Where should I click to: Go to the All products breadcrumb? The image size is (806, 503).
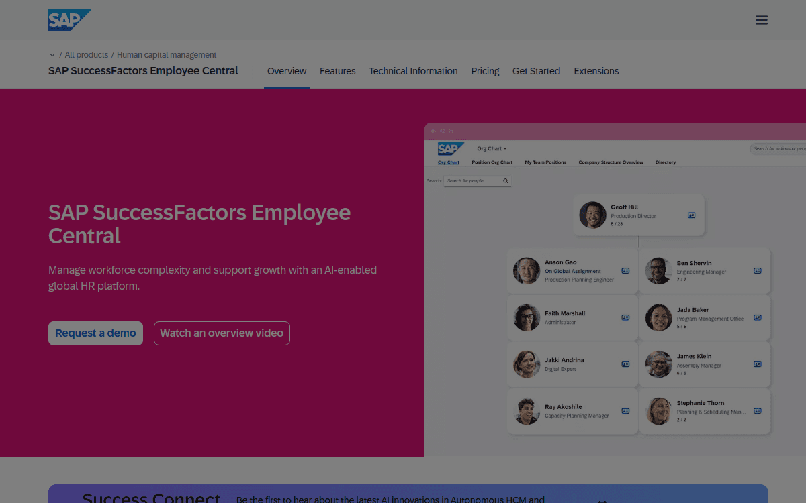[87, 55]
